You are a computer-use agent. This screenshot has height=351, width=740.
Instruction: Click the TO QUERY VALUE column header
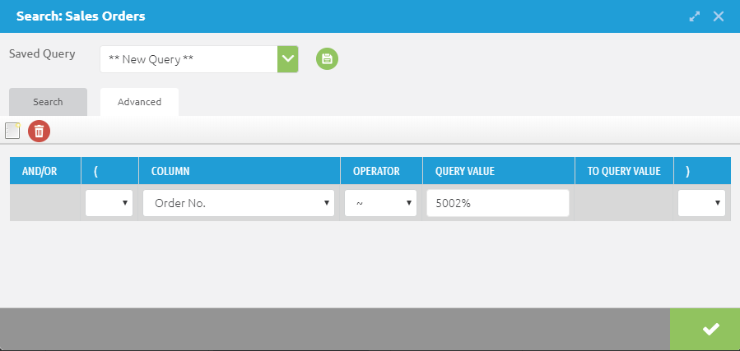click(x=623, y=171)
